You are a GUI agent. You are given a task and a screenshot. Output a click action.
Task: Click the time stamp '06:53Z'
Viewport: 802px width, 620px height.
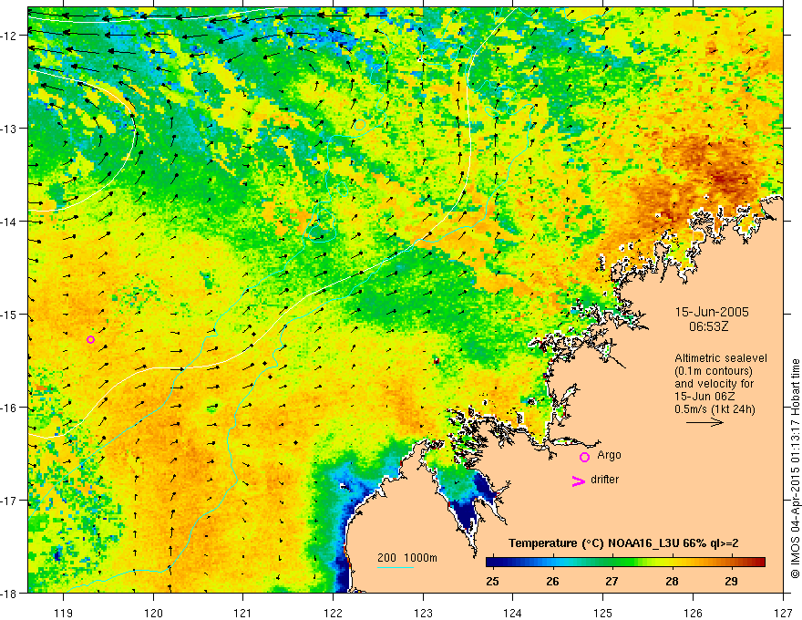708,325
